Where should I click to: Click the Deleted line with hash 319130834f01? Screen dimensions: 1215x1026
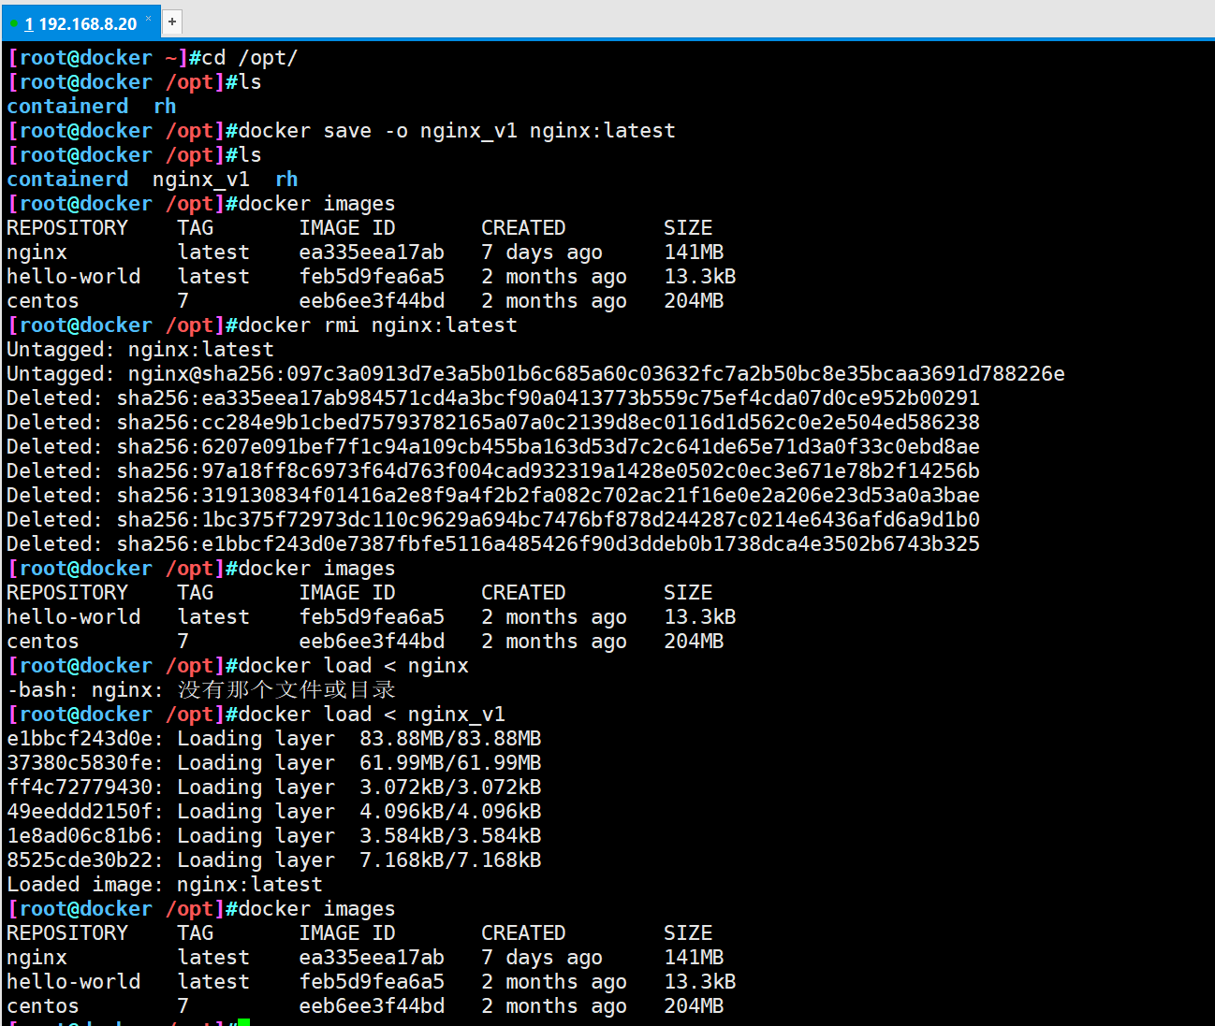[493, 496]
